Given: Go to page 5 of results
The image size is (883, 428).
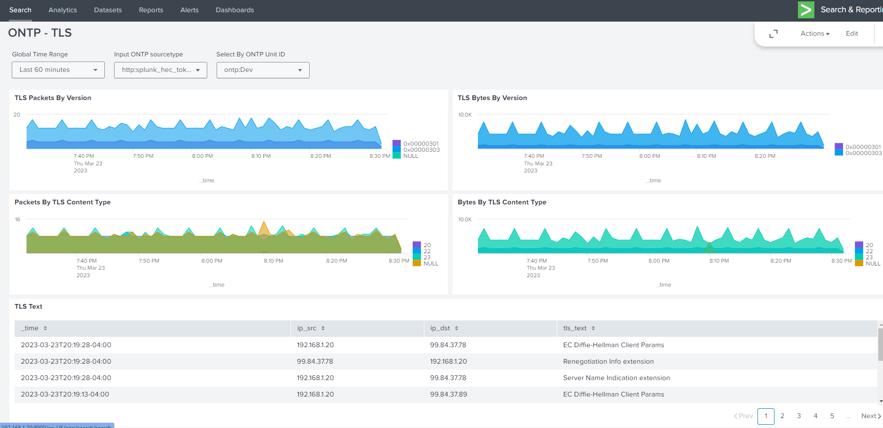Looking at the screenshot, I should coord(832,416).
